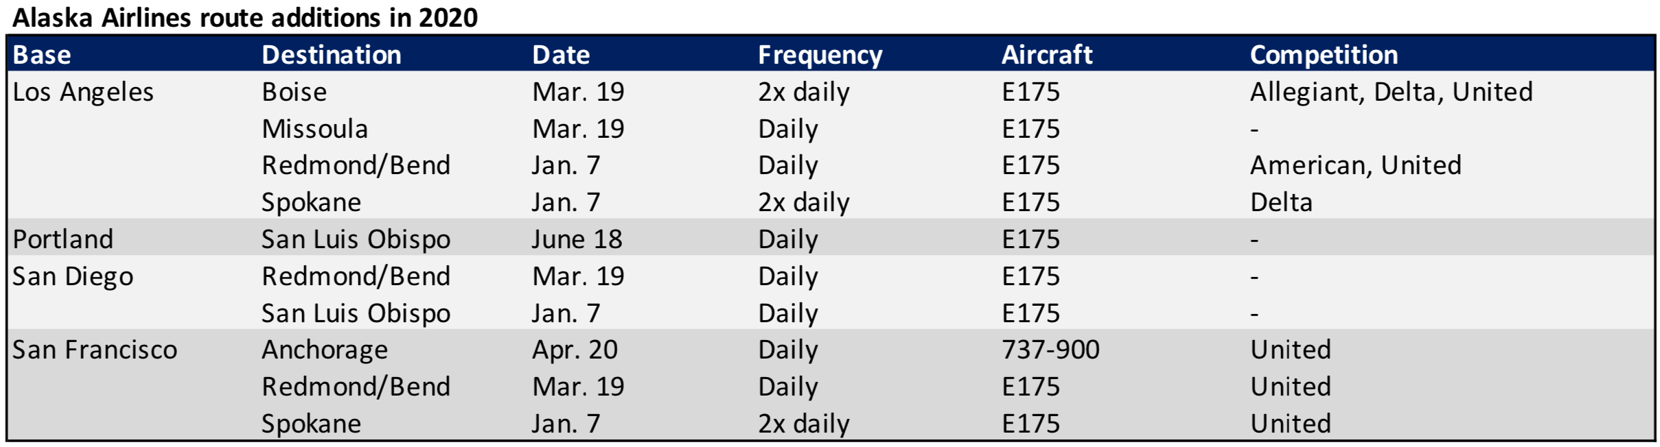The image size is (1660, 447).
Task: Select the June 18 date cell
Action: pos(577,239)
